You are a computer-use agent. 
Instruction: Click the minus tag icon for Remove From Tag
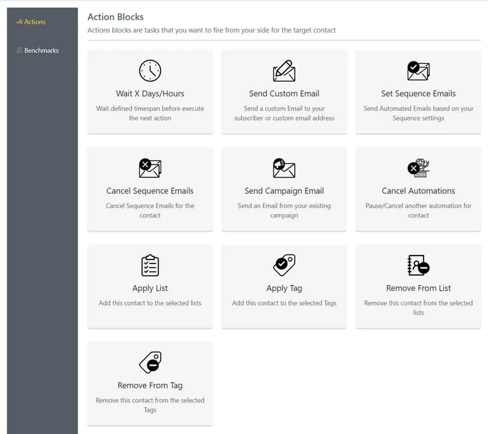[x=150, y=363]
